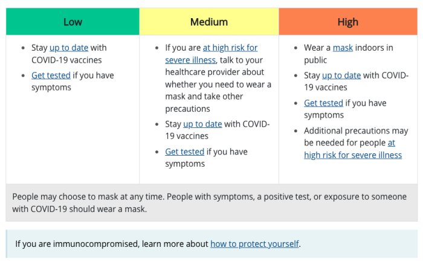Viewport: 423px width, 265px height.
Task: Click the "If you are immunocompromised" text
Action: click(x=112, y=244)
